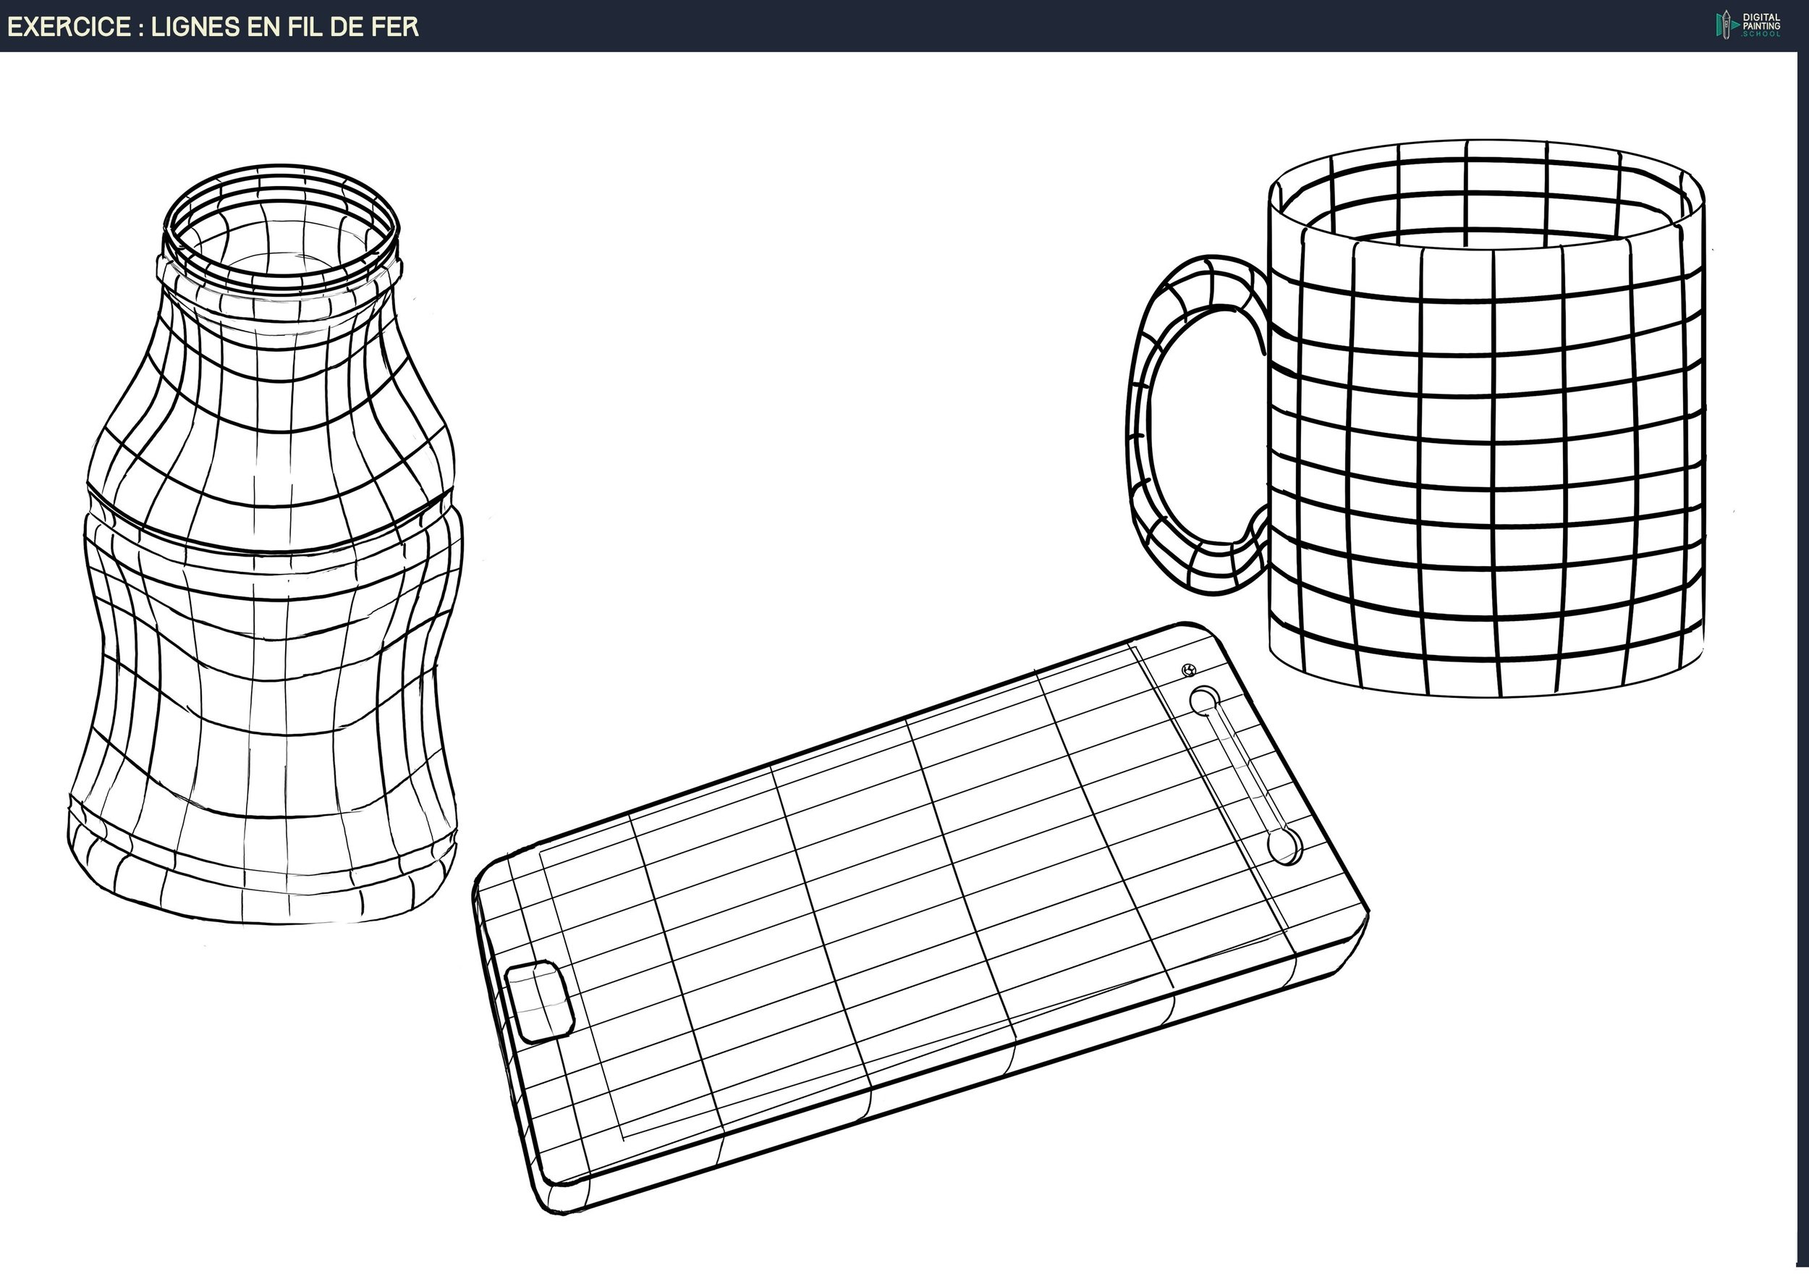Click the words 'FIL DE FER' in the header

pyautogui.click(x=353, y=27)
